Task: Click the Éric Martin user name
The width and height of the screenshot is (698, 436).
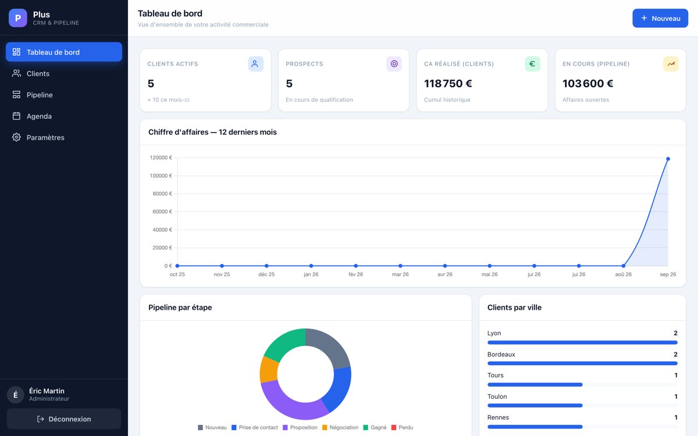Action: point(47,391)
